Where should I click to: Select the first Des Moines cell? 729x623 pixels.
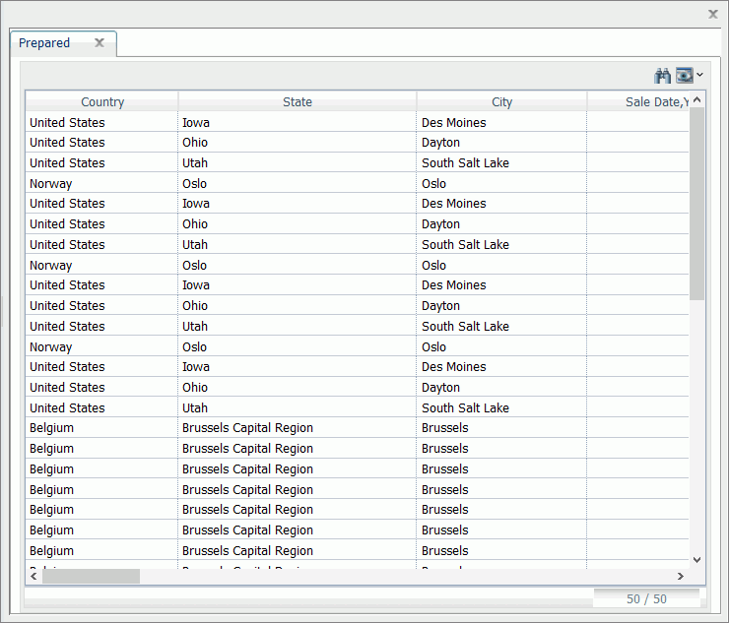pyautogui.click(x=501, y=122)
